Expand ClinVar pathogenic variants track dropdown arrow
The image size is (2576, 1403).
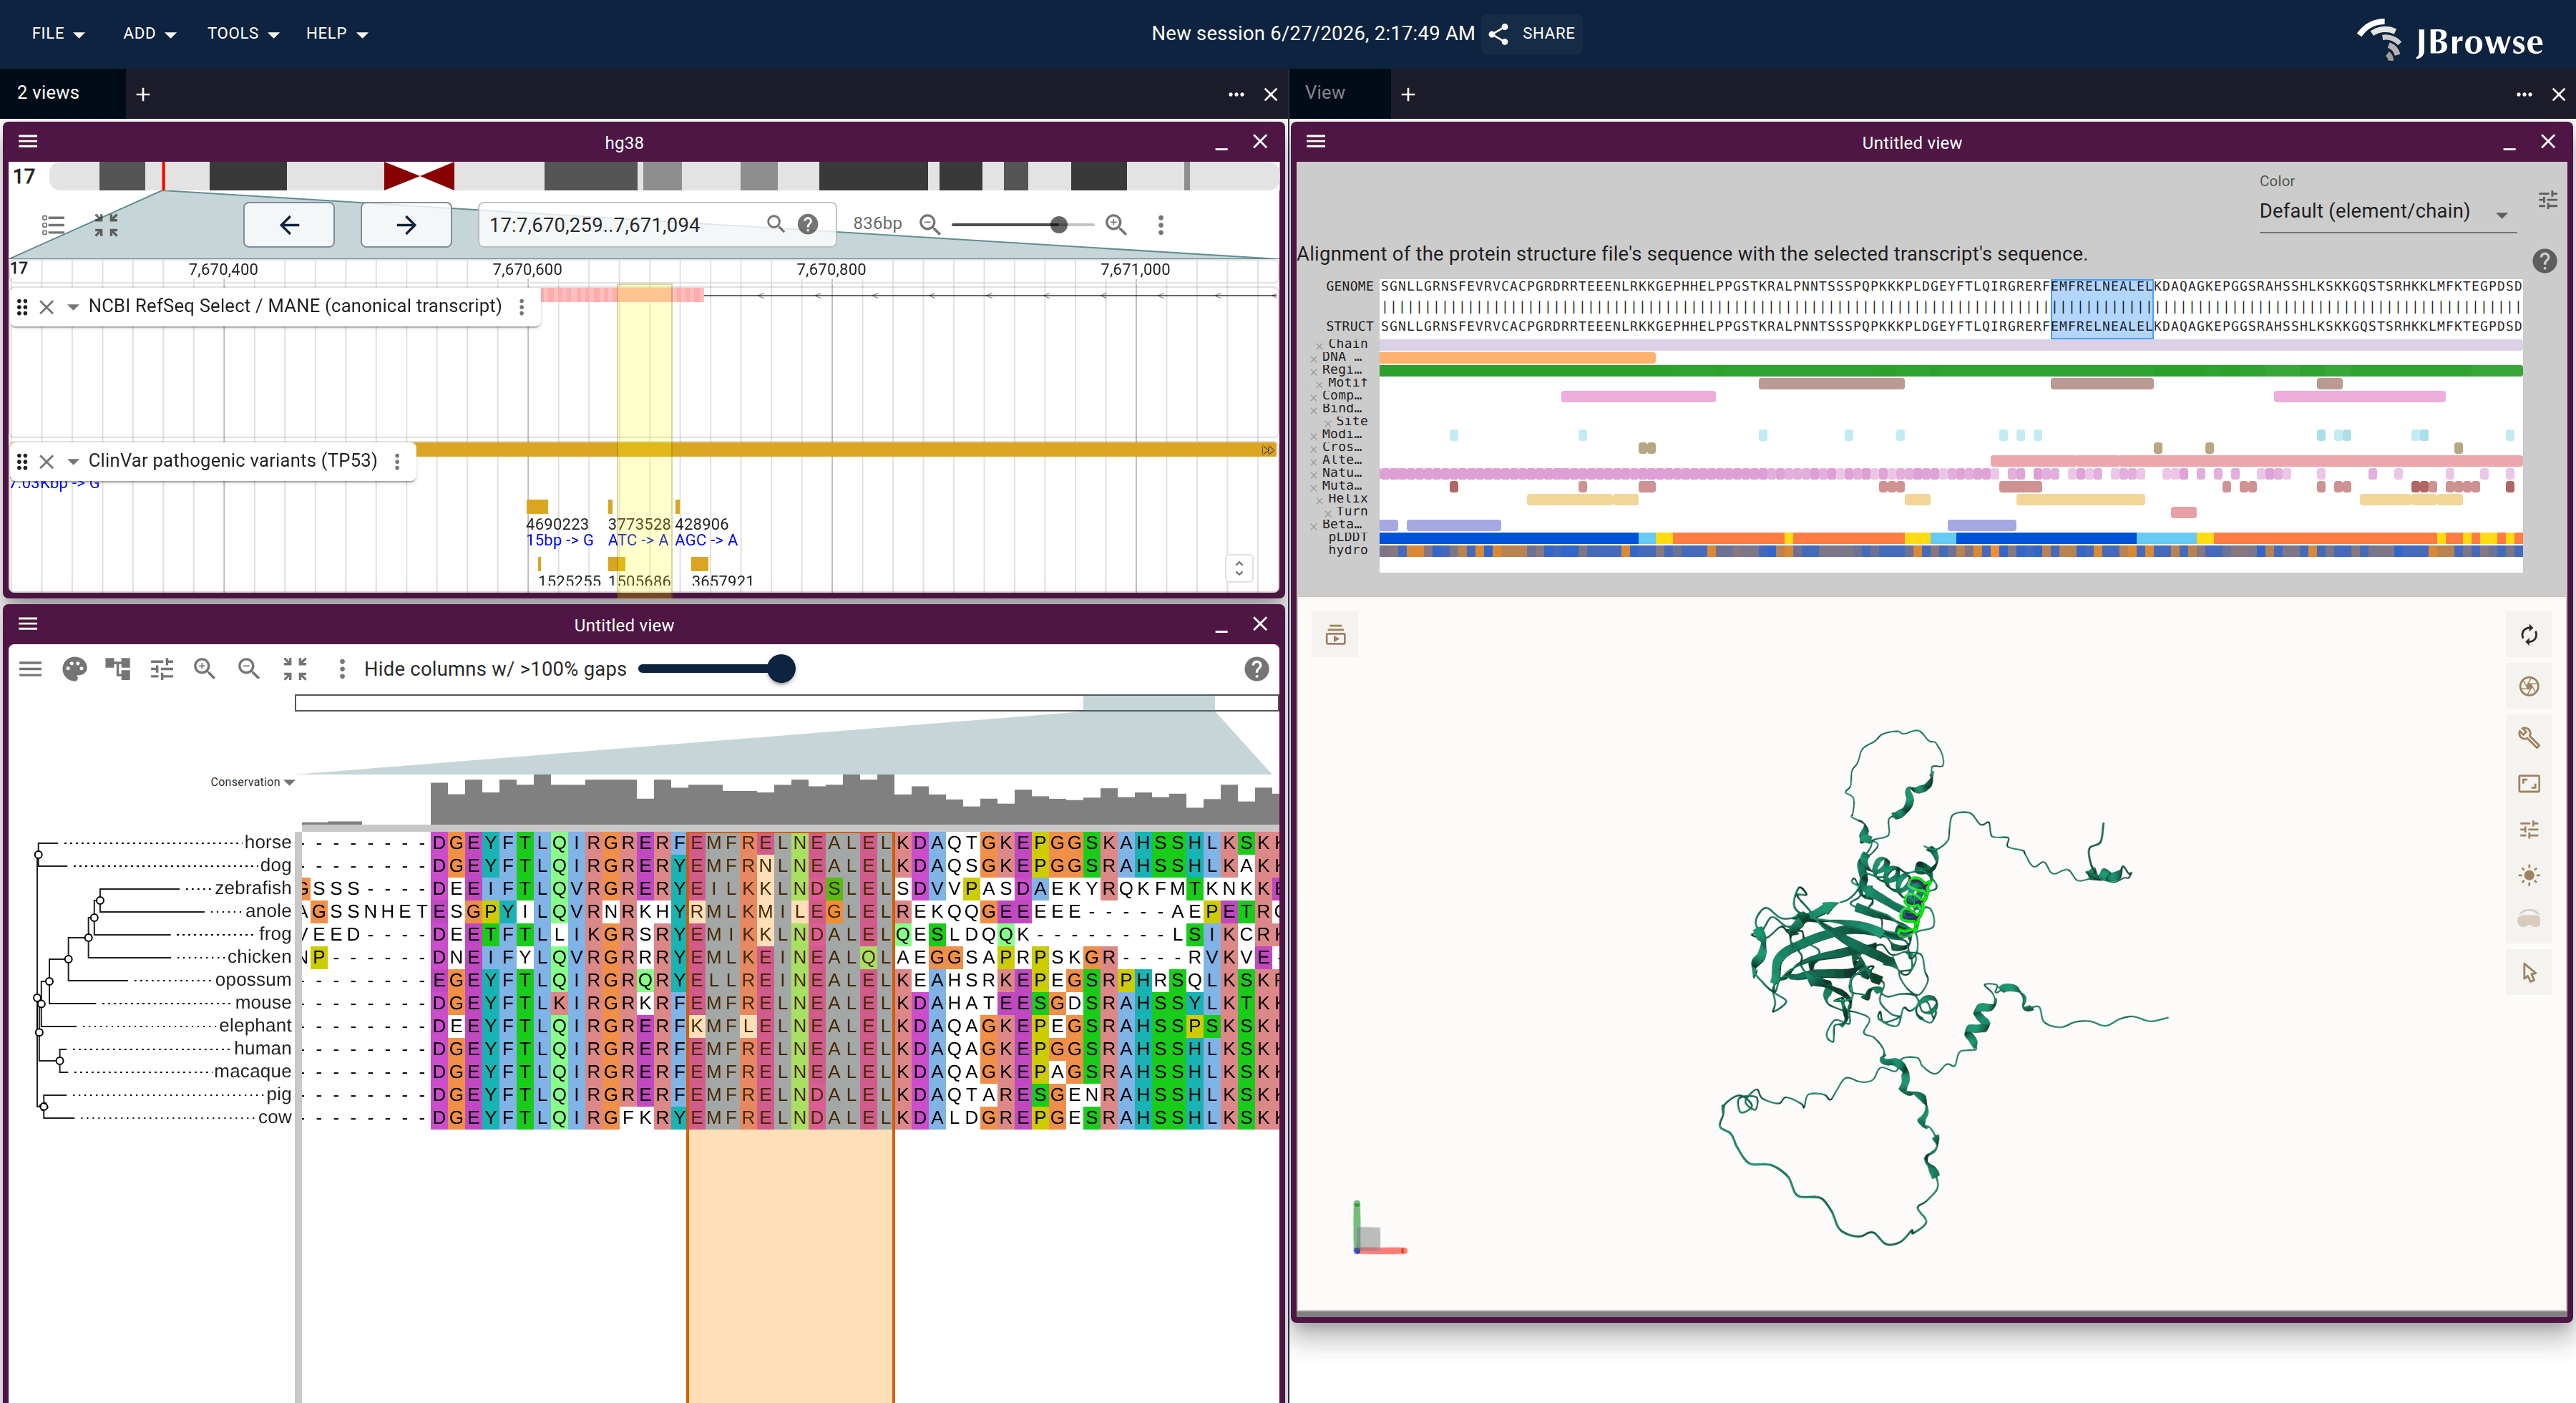pos(73,461)
